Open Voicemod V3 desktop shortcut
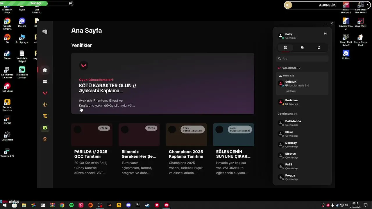 [x=7, y=152]
